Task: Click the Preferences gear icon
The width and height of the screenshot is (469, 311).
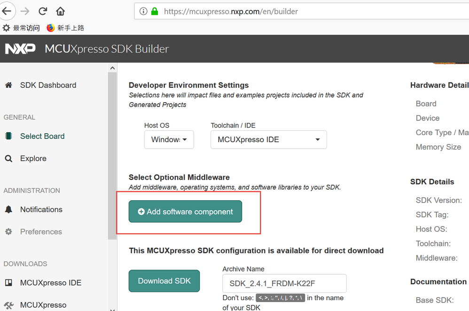Action: coord(8,232)
